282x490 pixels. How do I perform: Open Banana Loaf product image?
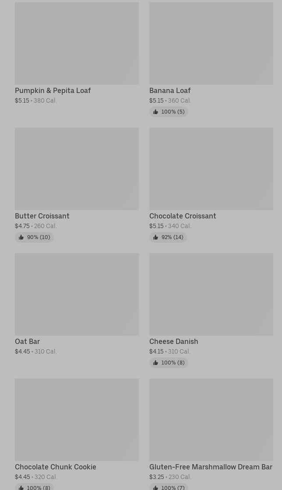point(211,43)
